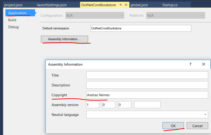This screenshot has height=135, width=211.
Task: Click the Default namespace label
Action: (56, 28)
